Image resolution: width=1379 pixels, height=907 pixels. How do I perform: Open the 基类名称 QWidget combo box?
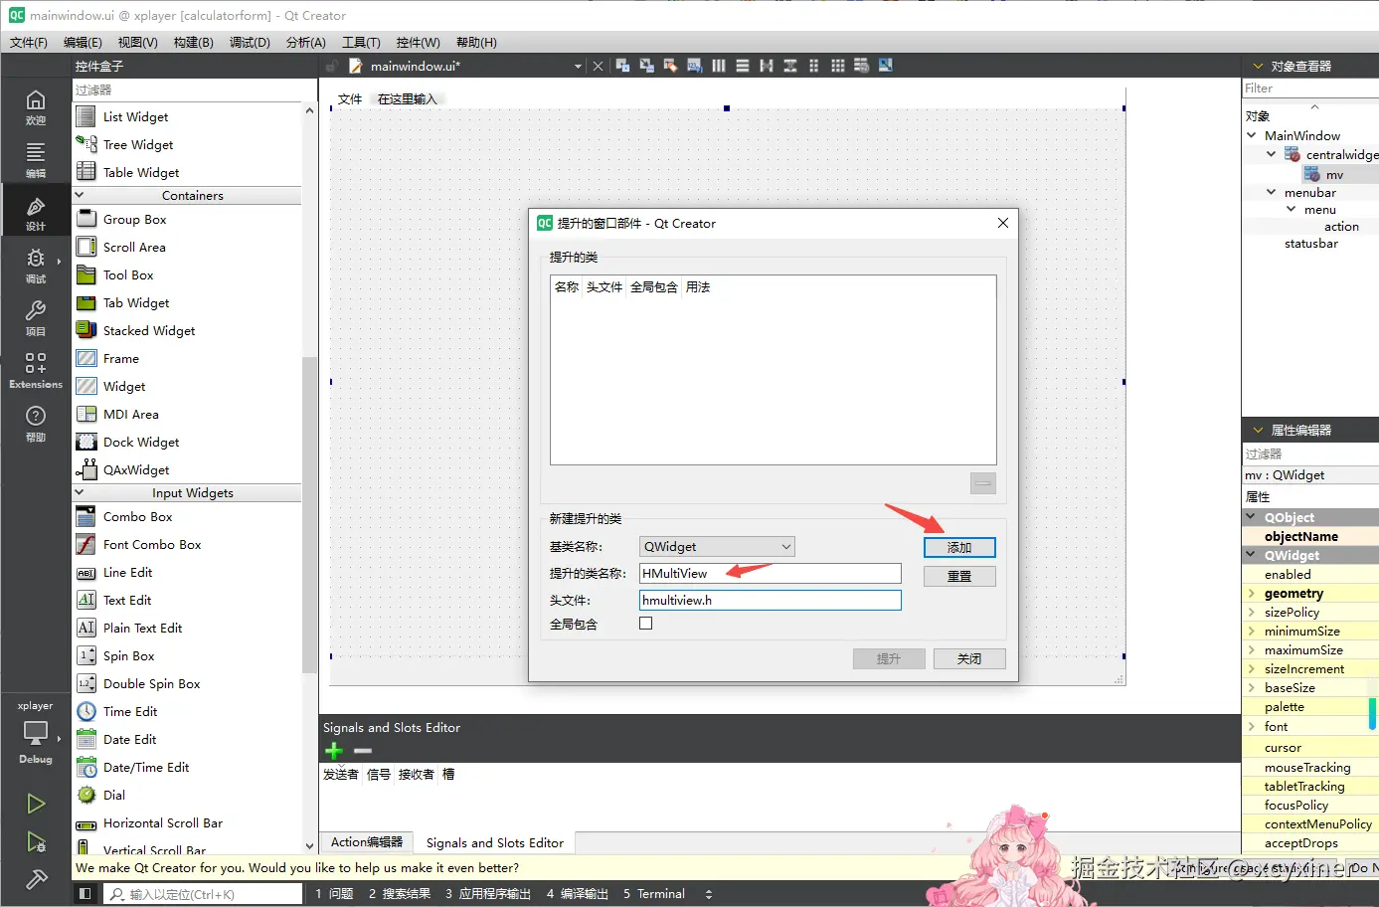pos(717,546)
